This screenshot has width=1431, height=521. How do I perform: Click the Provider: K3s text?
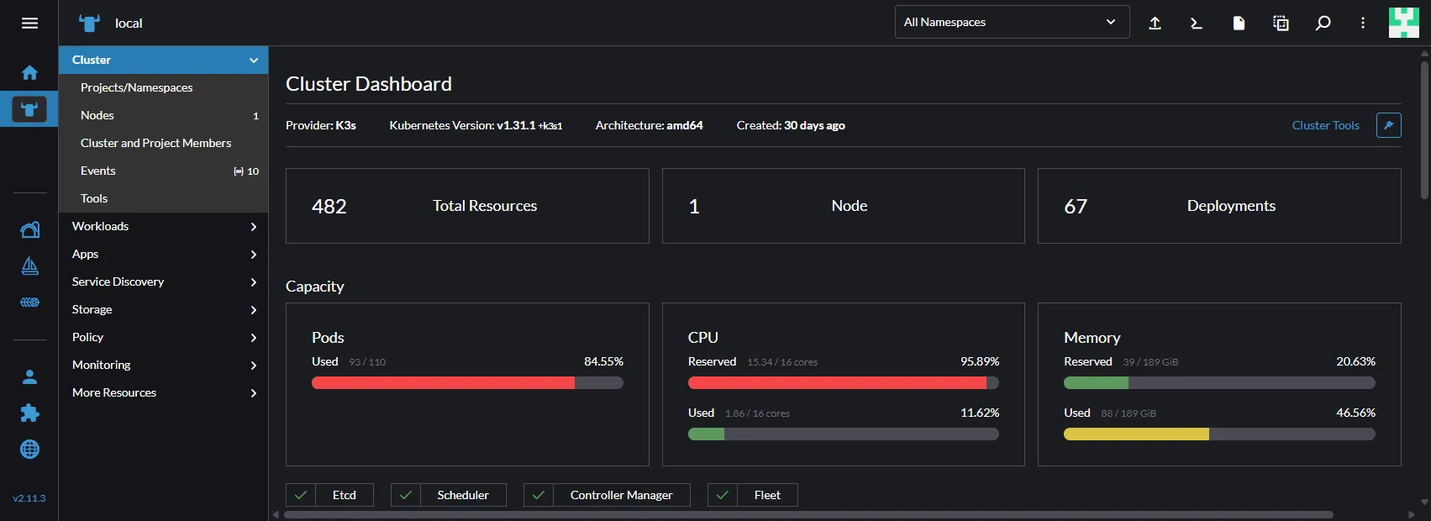pos(321,125)
